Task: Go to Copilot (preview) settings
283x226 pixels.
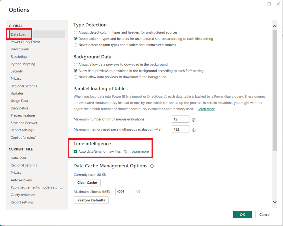Action: pyautogui.click(x=23, y=138)
